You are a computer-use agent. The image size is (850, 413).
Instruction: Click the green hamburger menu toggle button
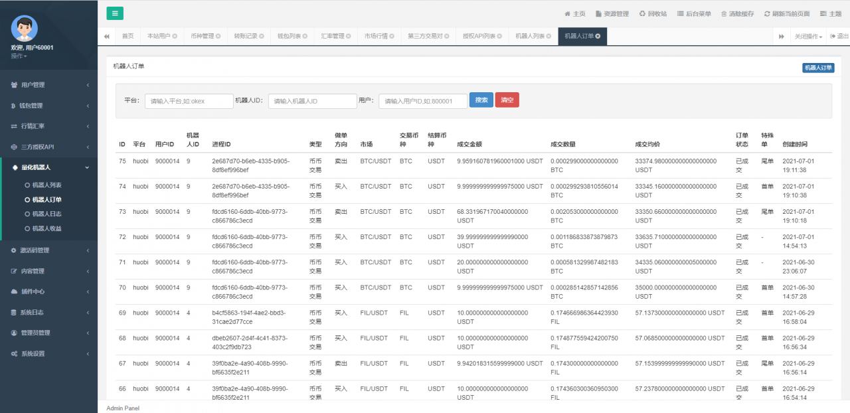click(114, 13)
